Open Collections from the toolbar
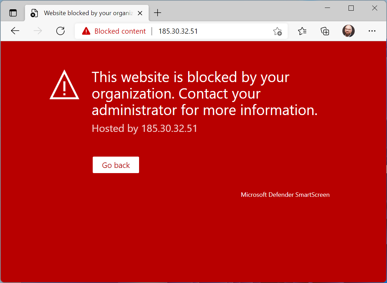Viewport: 387px width, 283px height. [x=325, y=31]
